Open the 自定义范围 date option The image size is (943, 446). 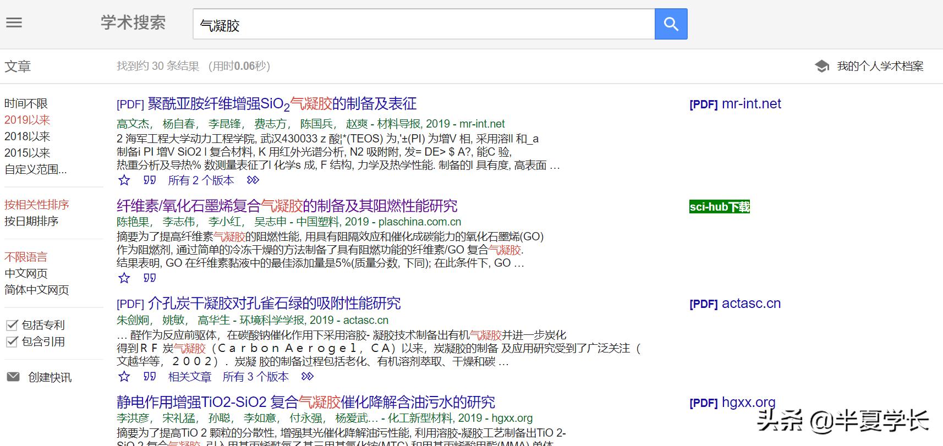36,169
